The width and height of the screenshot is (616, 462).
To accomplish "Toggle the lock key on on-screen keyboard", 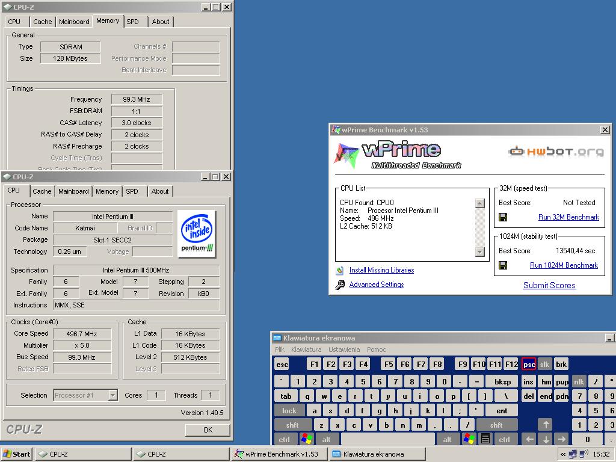I will click(289, 410).
